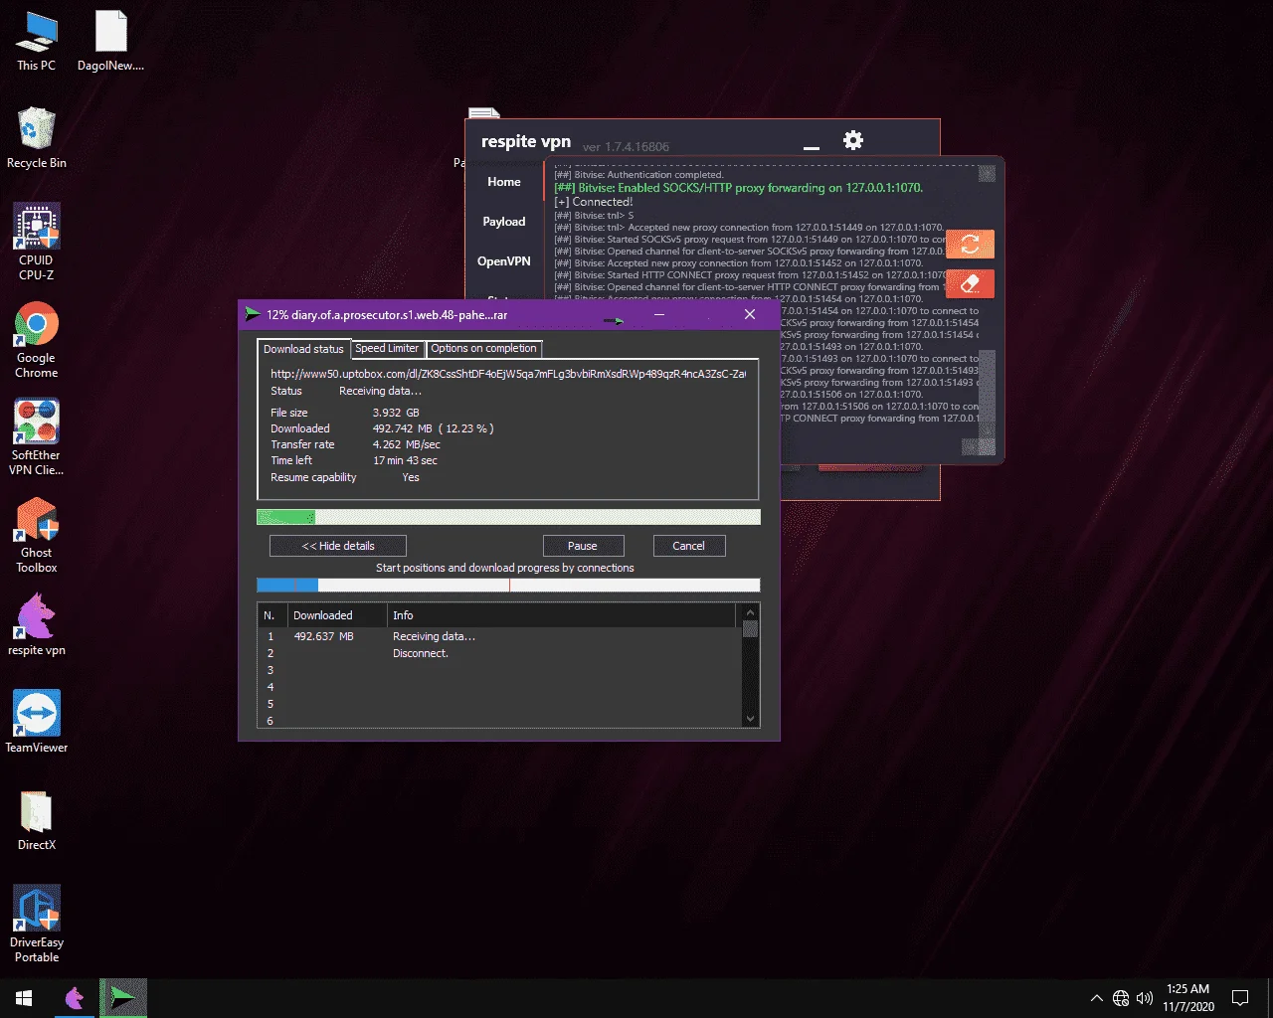This screenshot has width=1273, height=1018.
Task: Open respite vpn settings gear
Action: tap(853, 140)
